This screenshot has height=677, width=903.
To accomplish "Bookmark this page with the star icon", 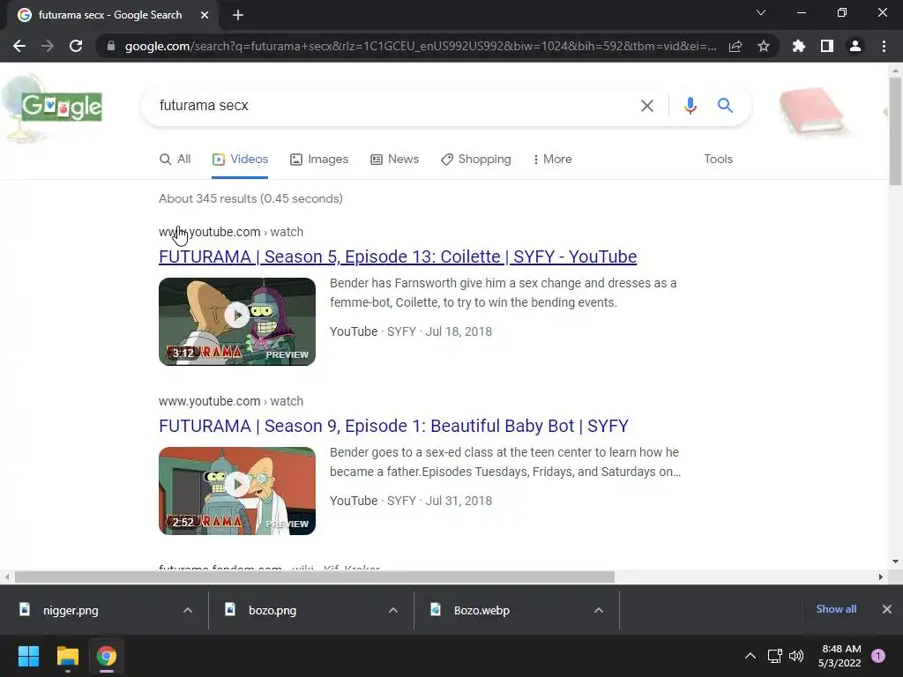I will pyautogui.click(x=764, y=46).
